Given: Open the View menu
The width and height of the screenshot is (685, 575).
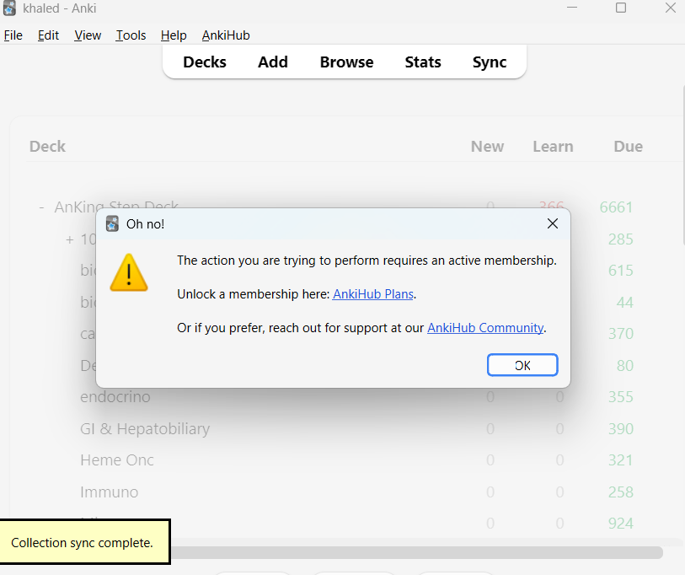Looking at the screenshot, I should click(88, 35).
